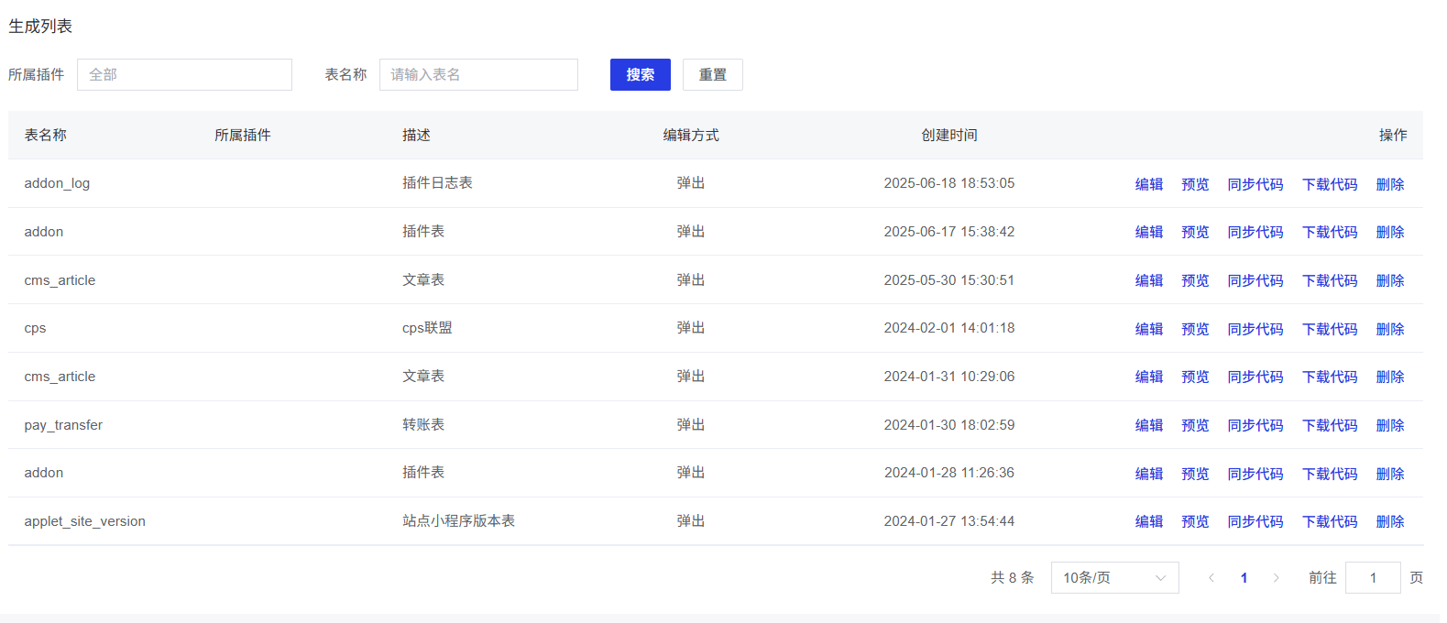This screenshot has width=1447, height=623.
Task: Open the 所属插件 dropdown showing 全部
Action: [x=184, y=75]
